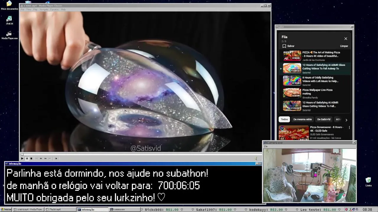The image size is (378, 212).
Task: Select the 11:50:32 glass cutting video thumbnail
Action: click(292, 68)
